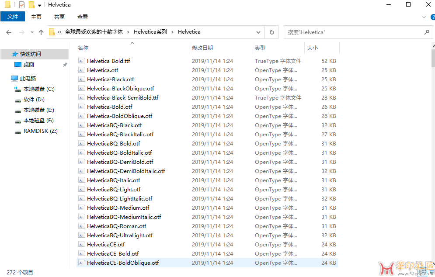Viewport: 435px width, 277px height.
Task: Open 本地磁盘 (C:) drive
Action: 39,89
